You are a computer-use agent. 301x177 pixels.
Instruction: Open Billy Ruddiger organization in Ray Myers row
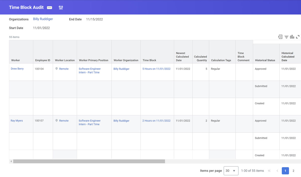[x=121, y=121]
